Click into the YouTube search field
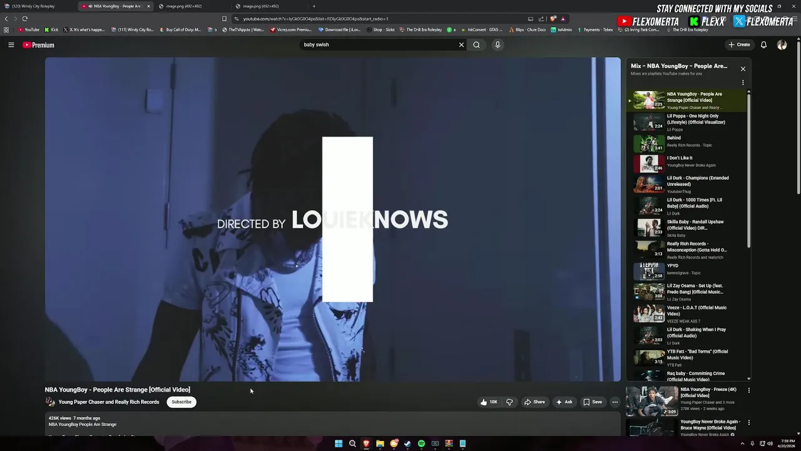Screen dimensions: 801x451 (379, 44)
